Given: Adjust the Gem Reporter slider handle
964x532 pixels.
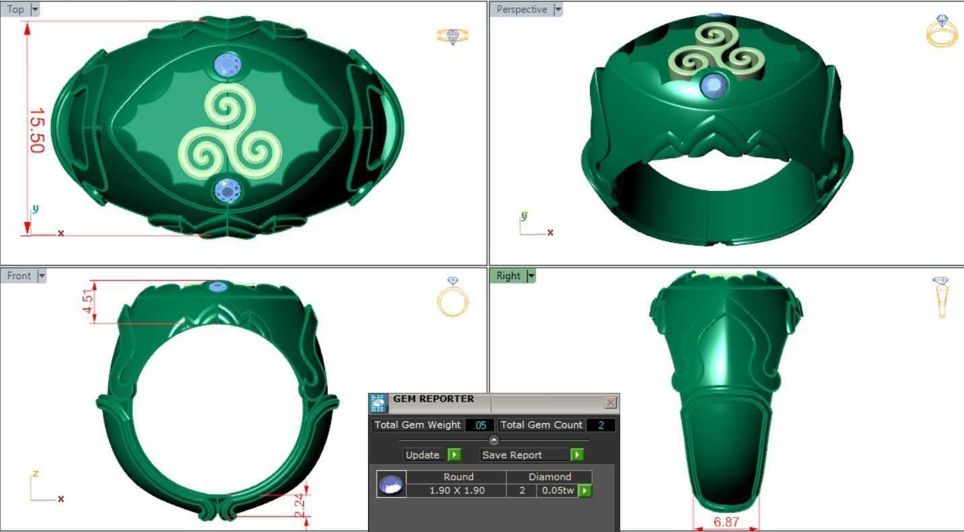Looking at the screenshot, I should click(x=494, y=440).
